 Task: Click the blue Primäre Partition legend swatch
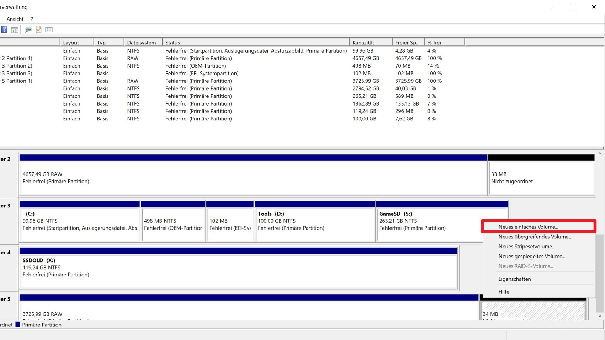point(18,325)
